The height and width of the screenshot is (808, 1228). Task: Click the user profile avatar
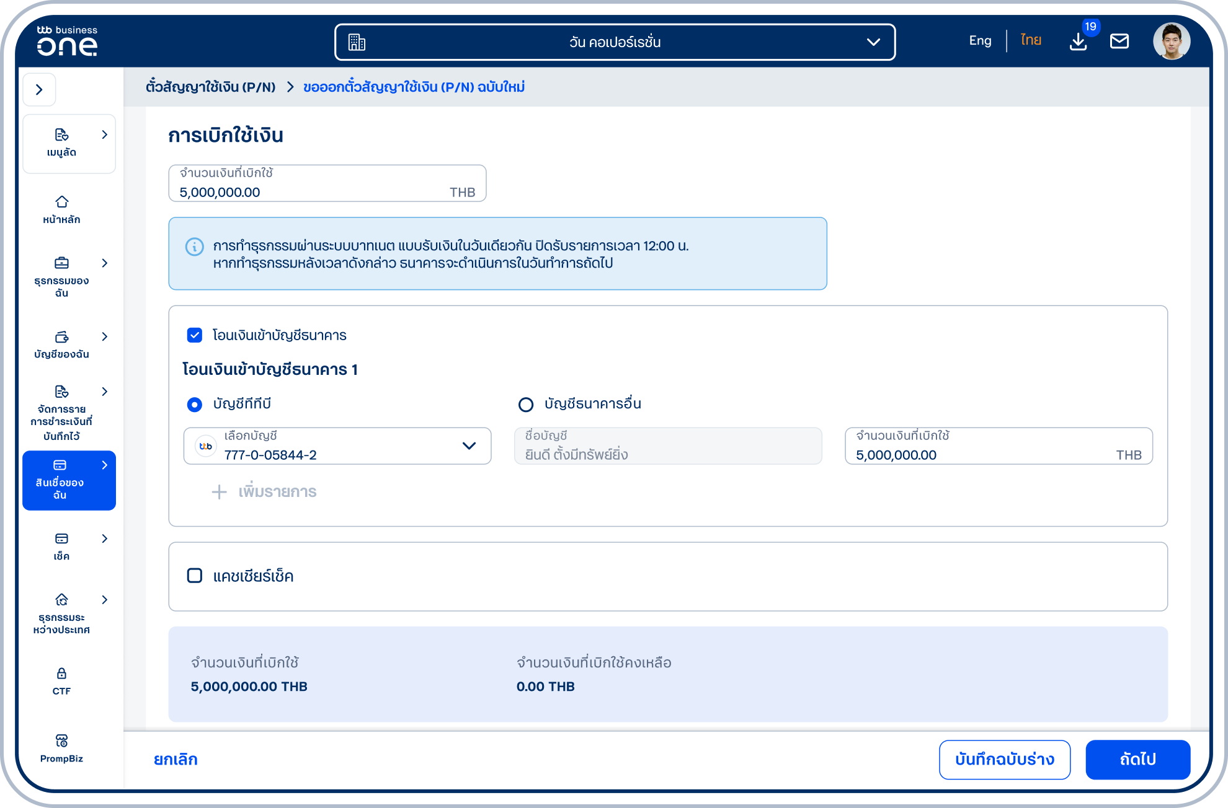pyautogui.click(x=1172, y=42)
